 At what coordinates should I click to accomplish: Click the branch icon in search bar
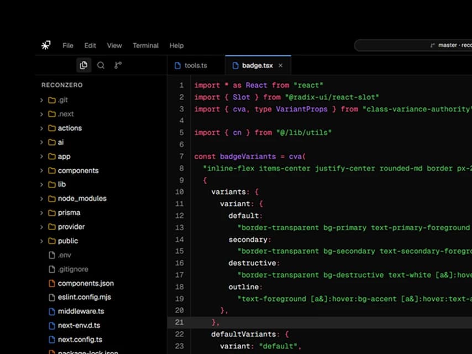point(433,45)
